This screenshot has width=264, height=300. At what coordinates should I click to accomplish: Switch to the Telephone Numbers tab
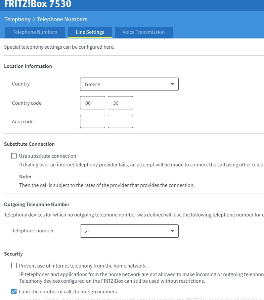[x=35, y=32]
